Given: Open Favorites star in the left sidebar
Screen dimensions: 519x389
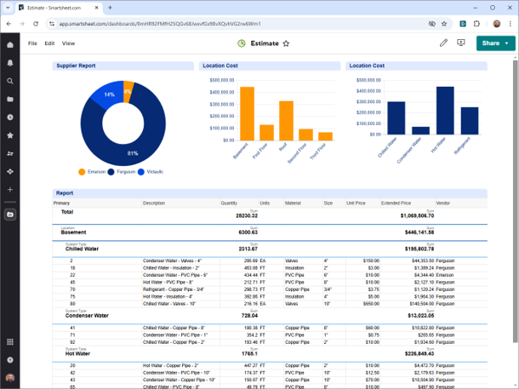Looking at the screenshot, I should click(x=10, y=135).
